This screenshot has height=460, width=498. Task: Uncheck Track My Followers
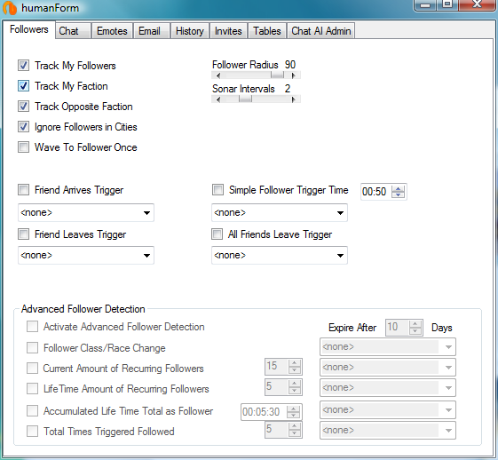coord(23,66)
